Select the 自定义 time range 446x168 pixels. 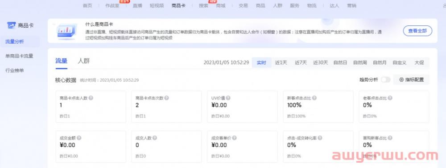(x=400, y=63)
